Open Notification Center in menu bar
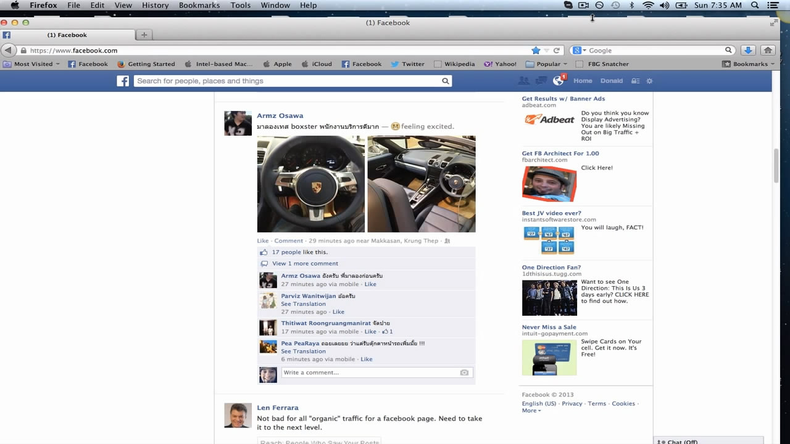The height and width of the screenshot is (444, 790). pos(773,5)
